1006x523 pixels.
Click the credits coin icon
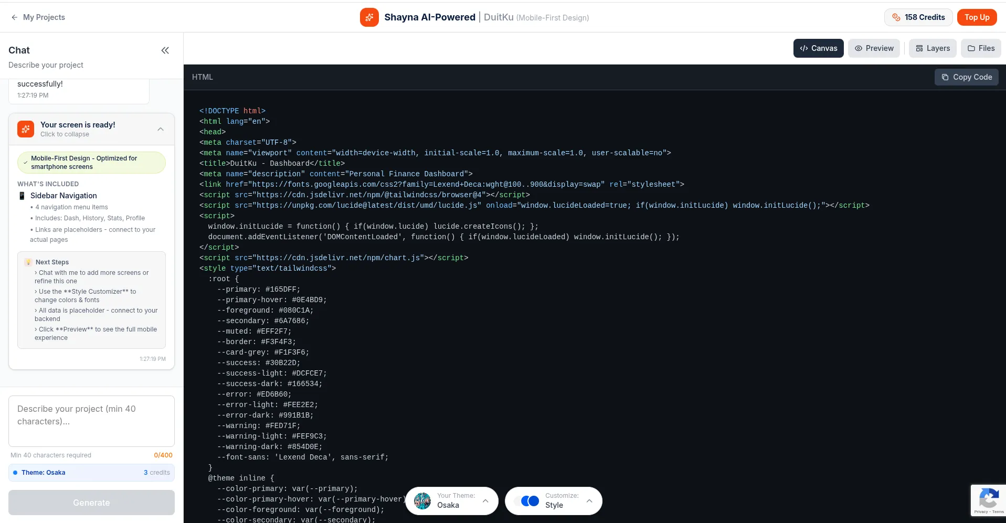896,17
